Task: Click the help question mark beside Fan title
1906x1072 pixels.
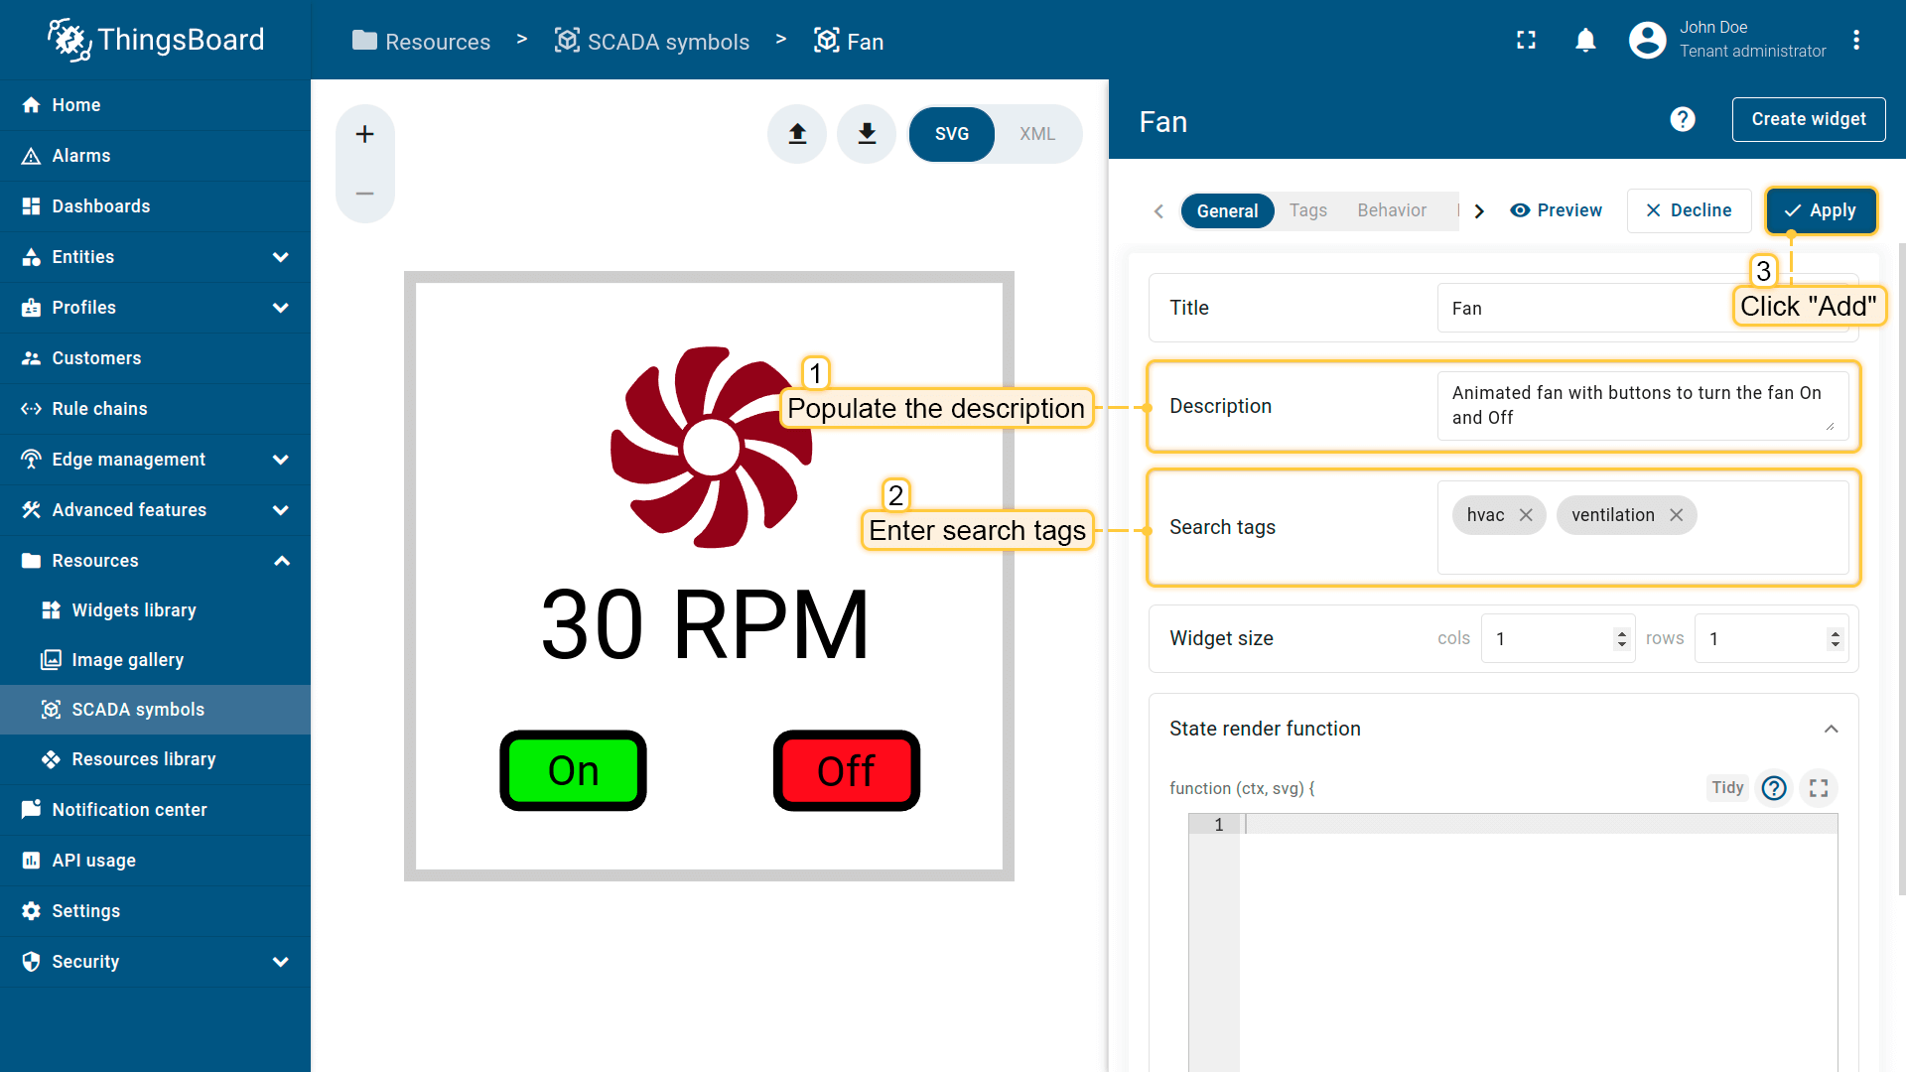Action: [1682, 120]
